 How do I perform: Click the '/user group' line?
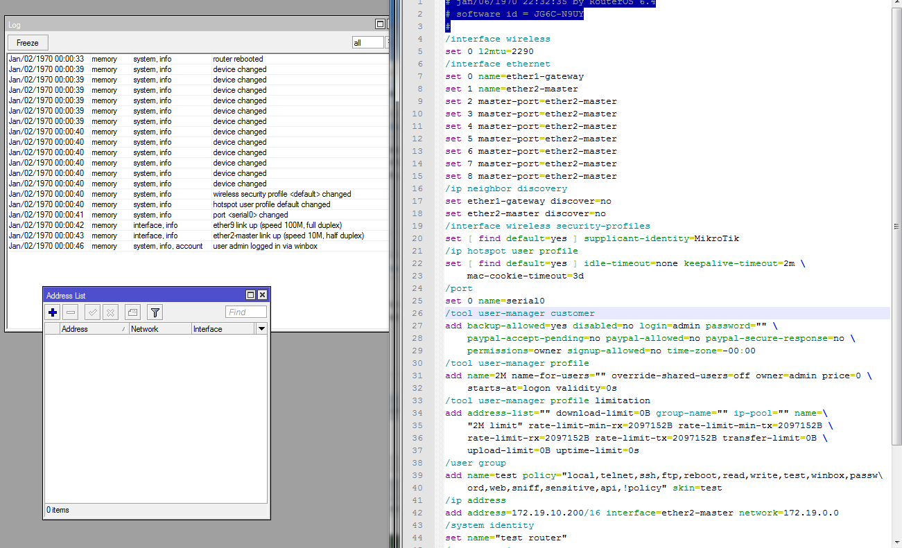[476, 463]
